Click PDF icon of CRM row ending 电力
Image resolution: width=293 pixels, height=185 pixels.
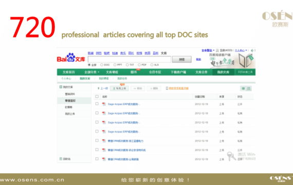(104, 141)
